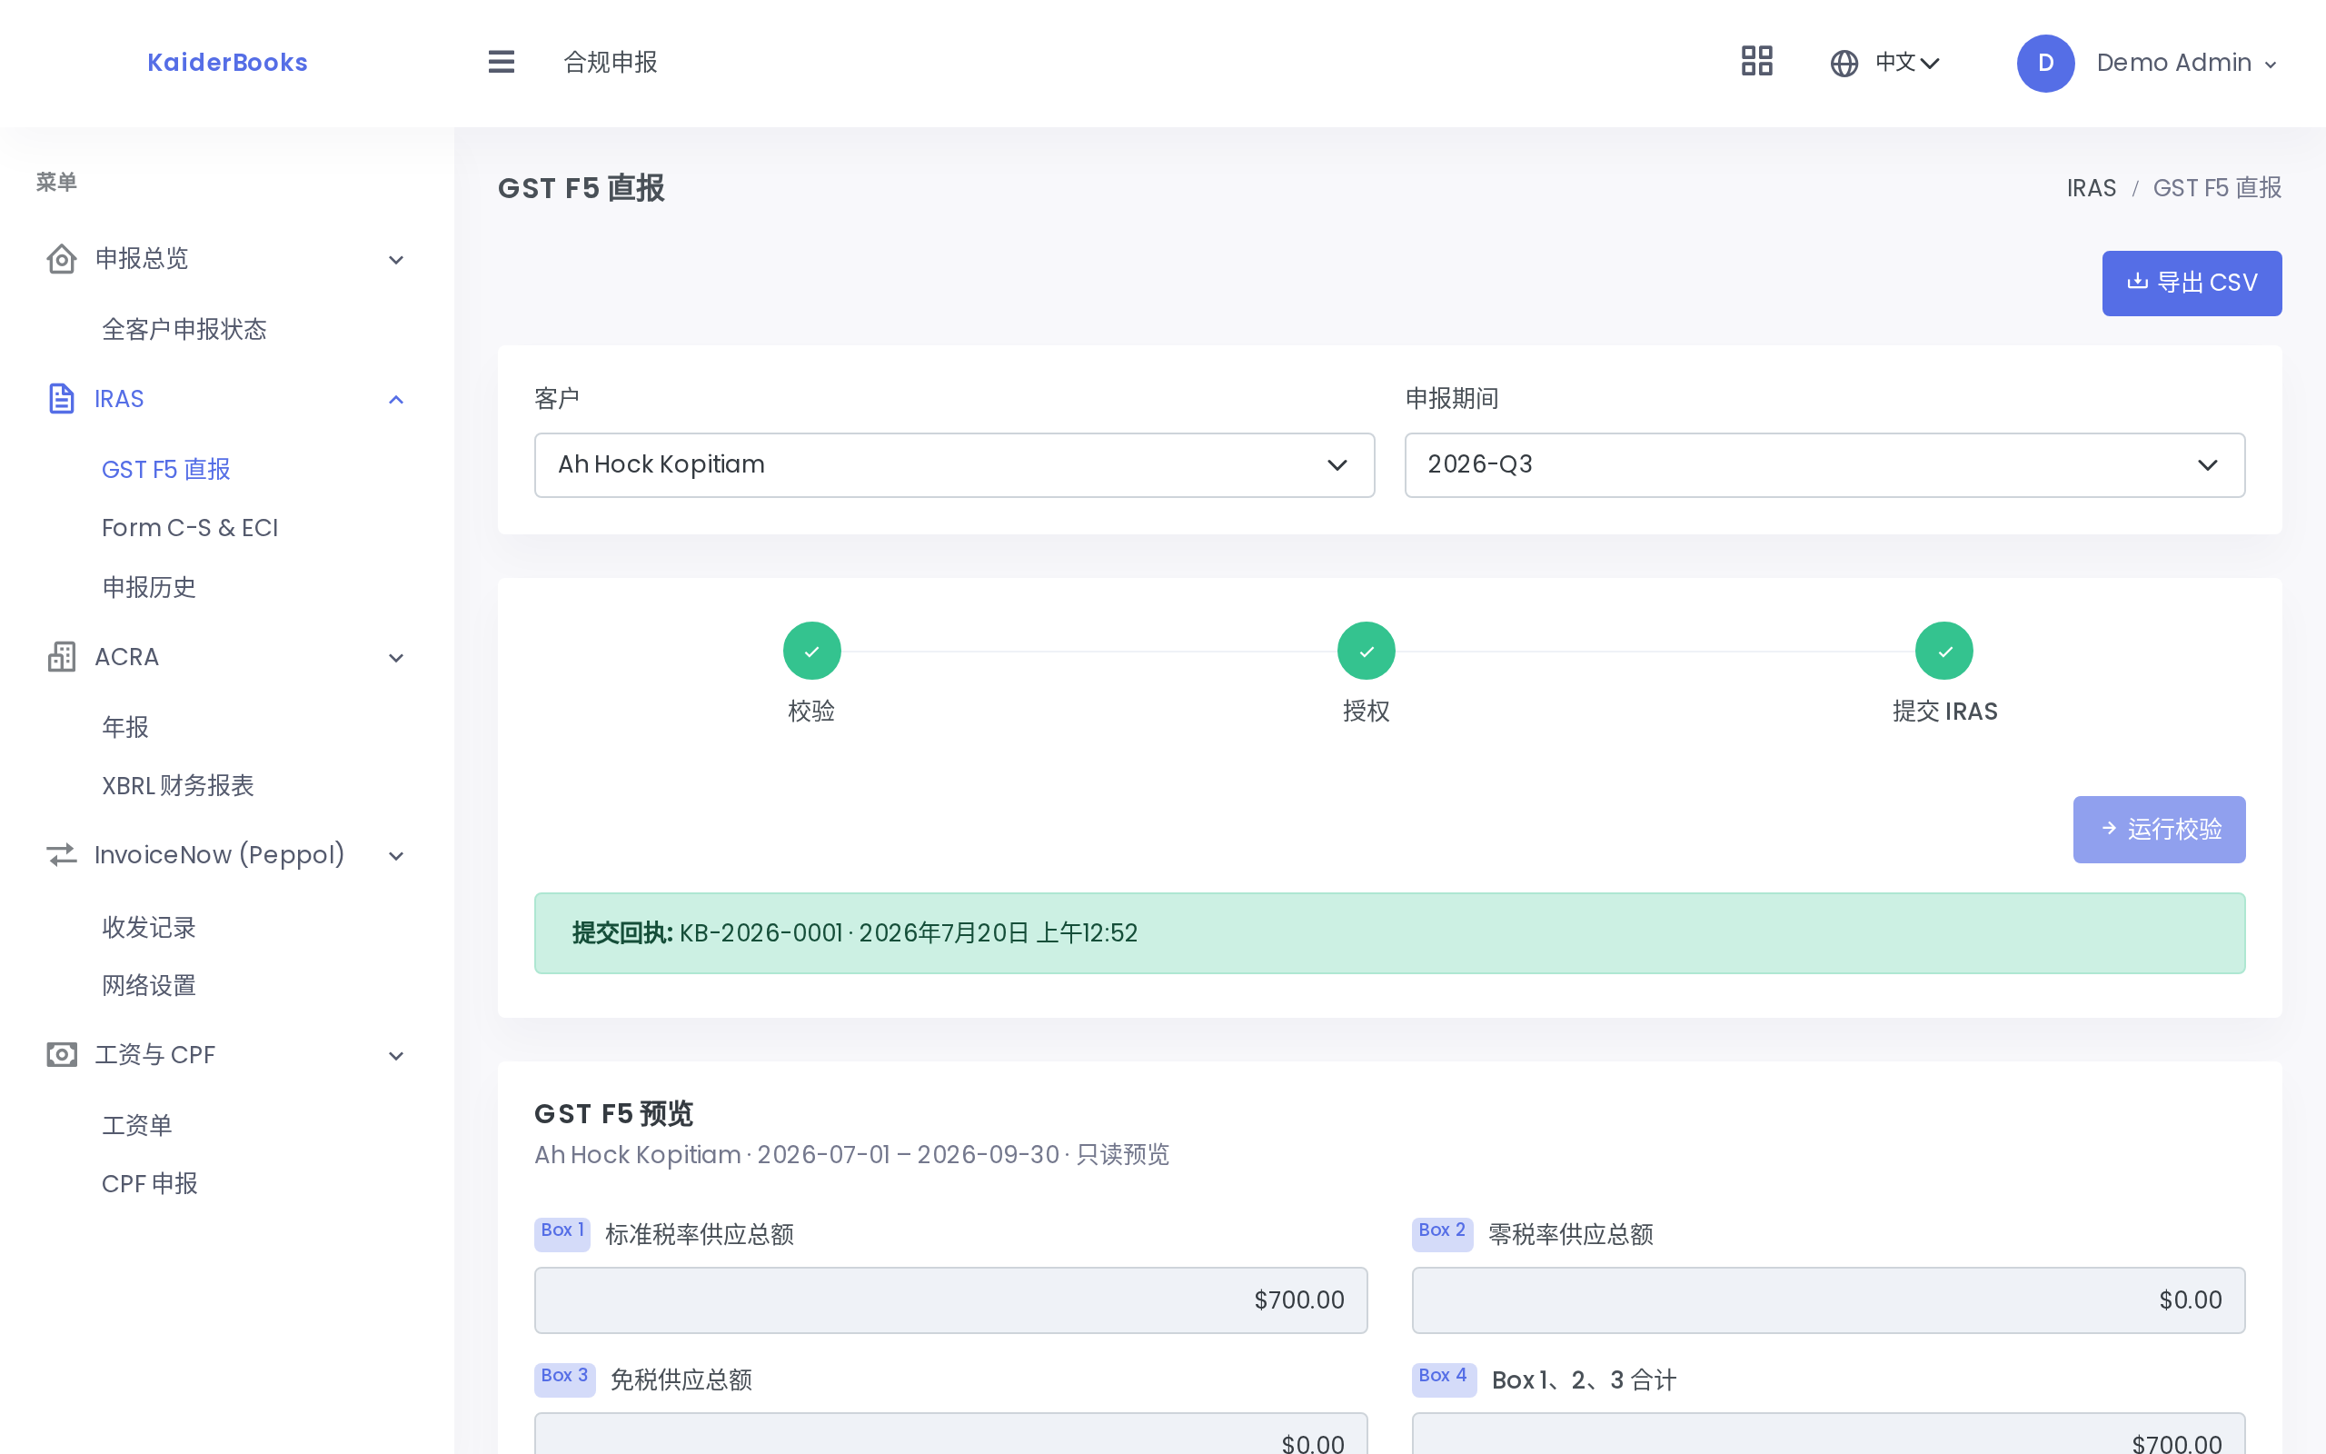Screen dimensions: 2326x1454
Task: Click the 申报总览 home icon
Action: (x=62, y=259)
